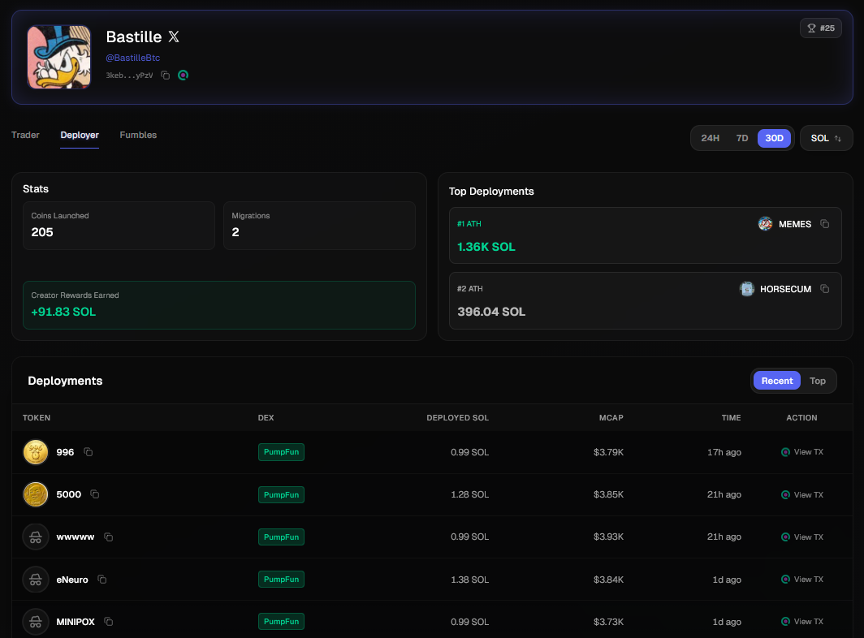
Task: Click the Bastille profile avatar image
Action: tap(58, 57)
